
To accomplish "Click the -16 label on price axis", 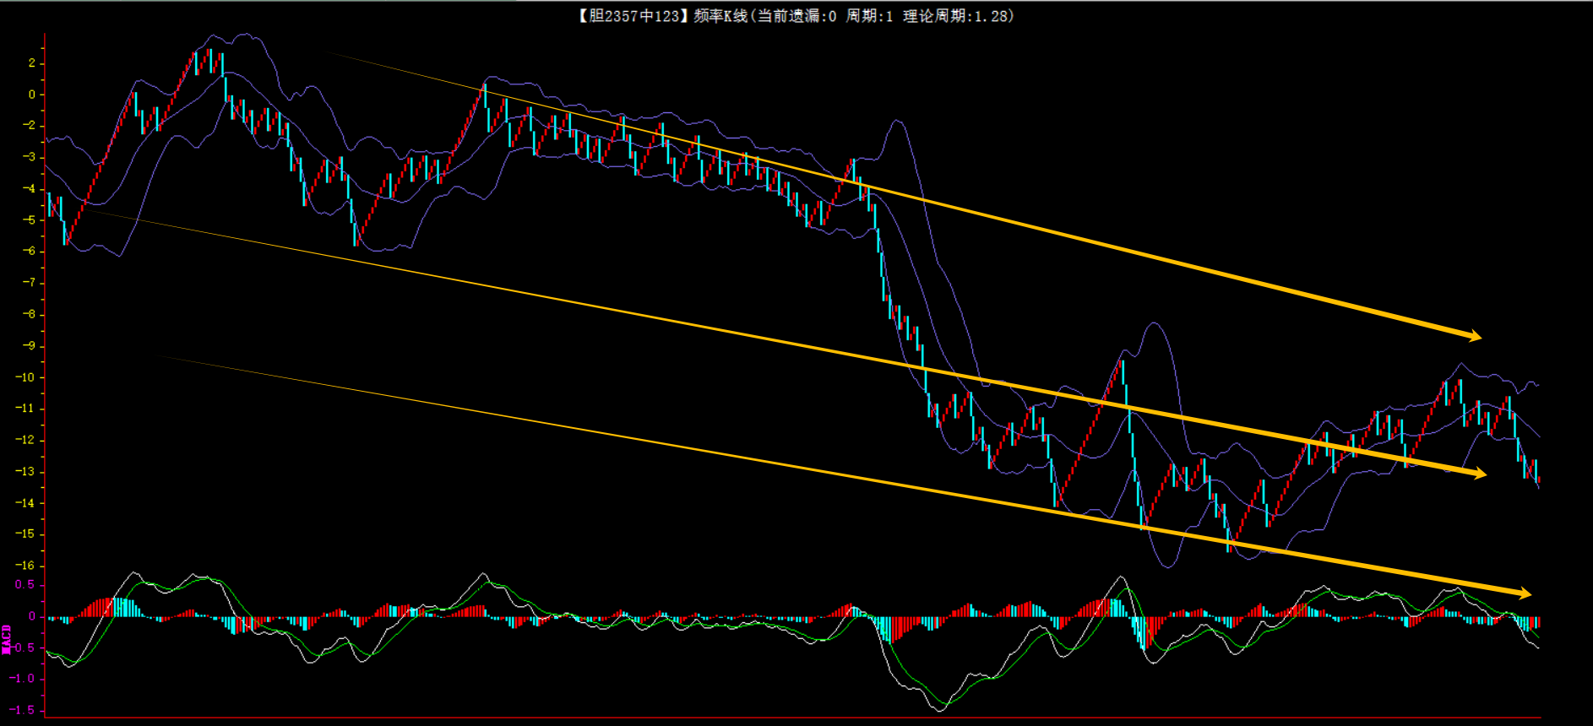I will (25, 566).
